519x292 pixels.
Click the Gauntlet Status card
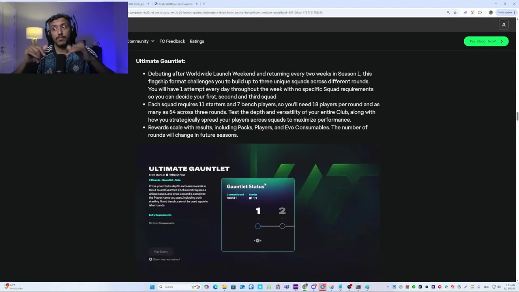coord(258,215)
